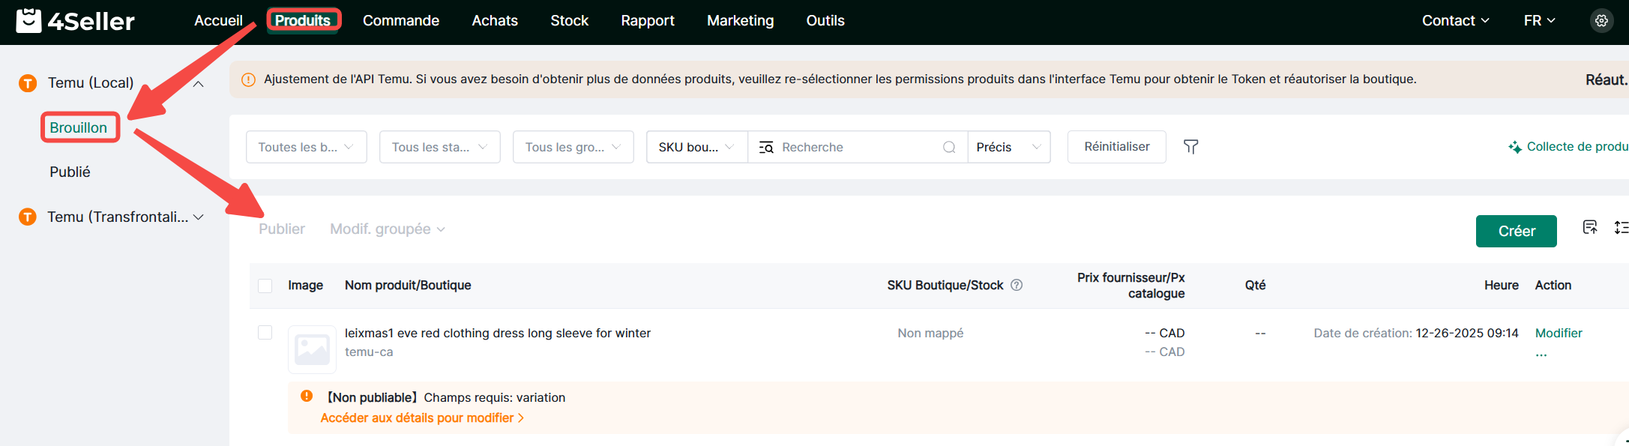Click the help icon next to SKU Boutique/Stock

tap(1017, 285)
